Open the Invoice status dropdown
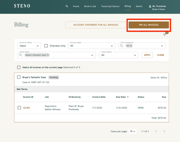The width and height of the screenshot is (180, 142). 29,46
